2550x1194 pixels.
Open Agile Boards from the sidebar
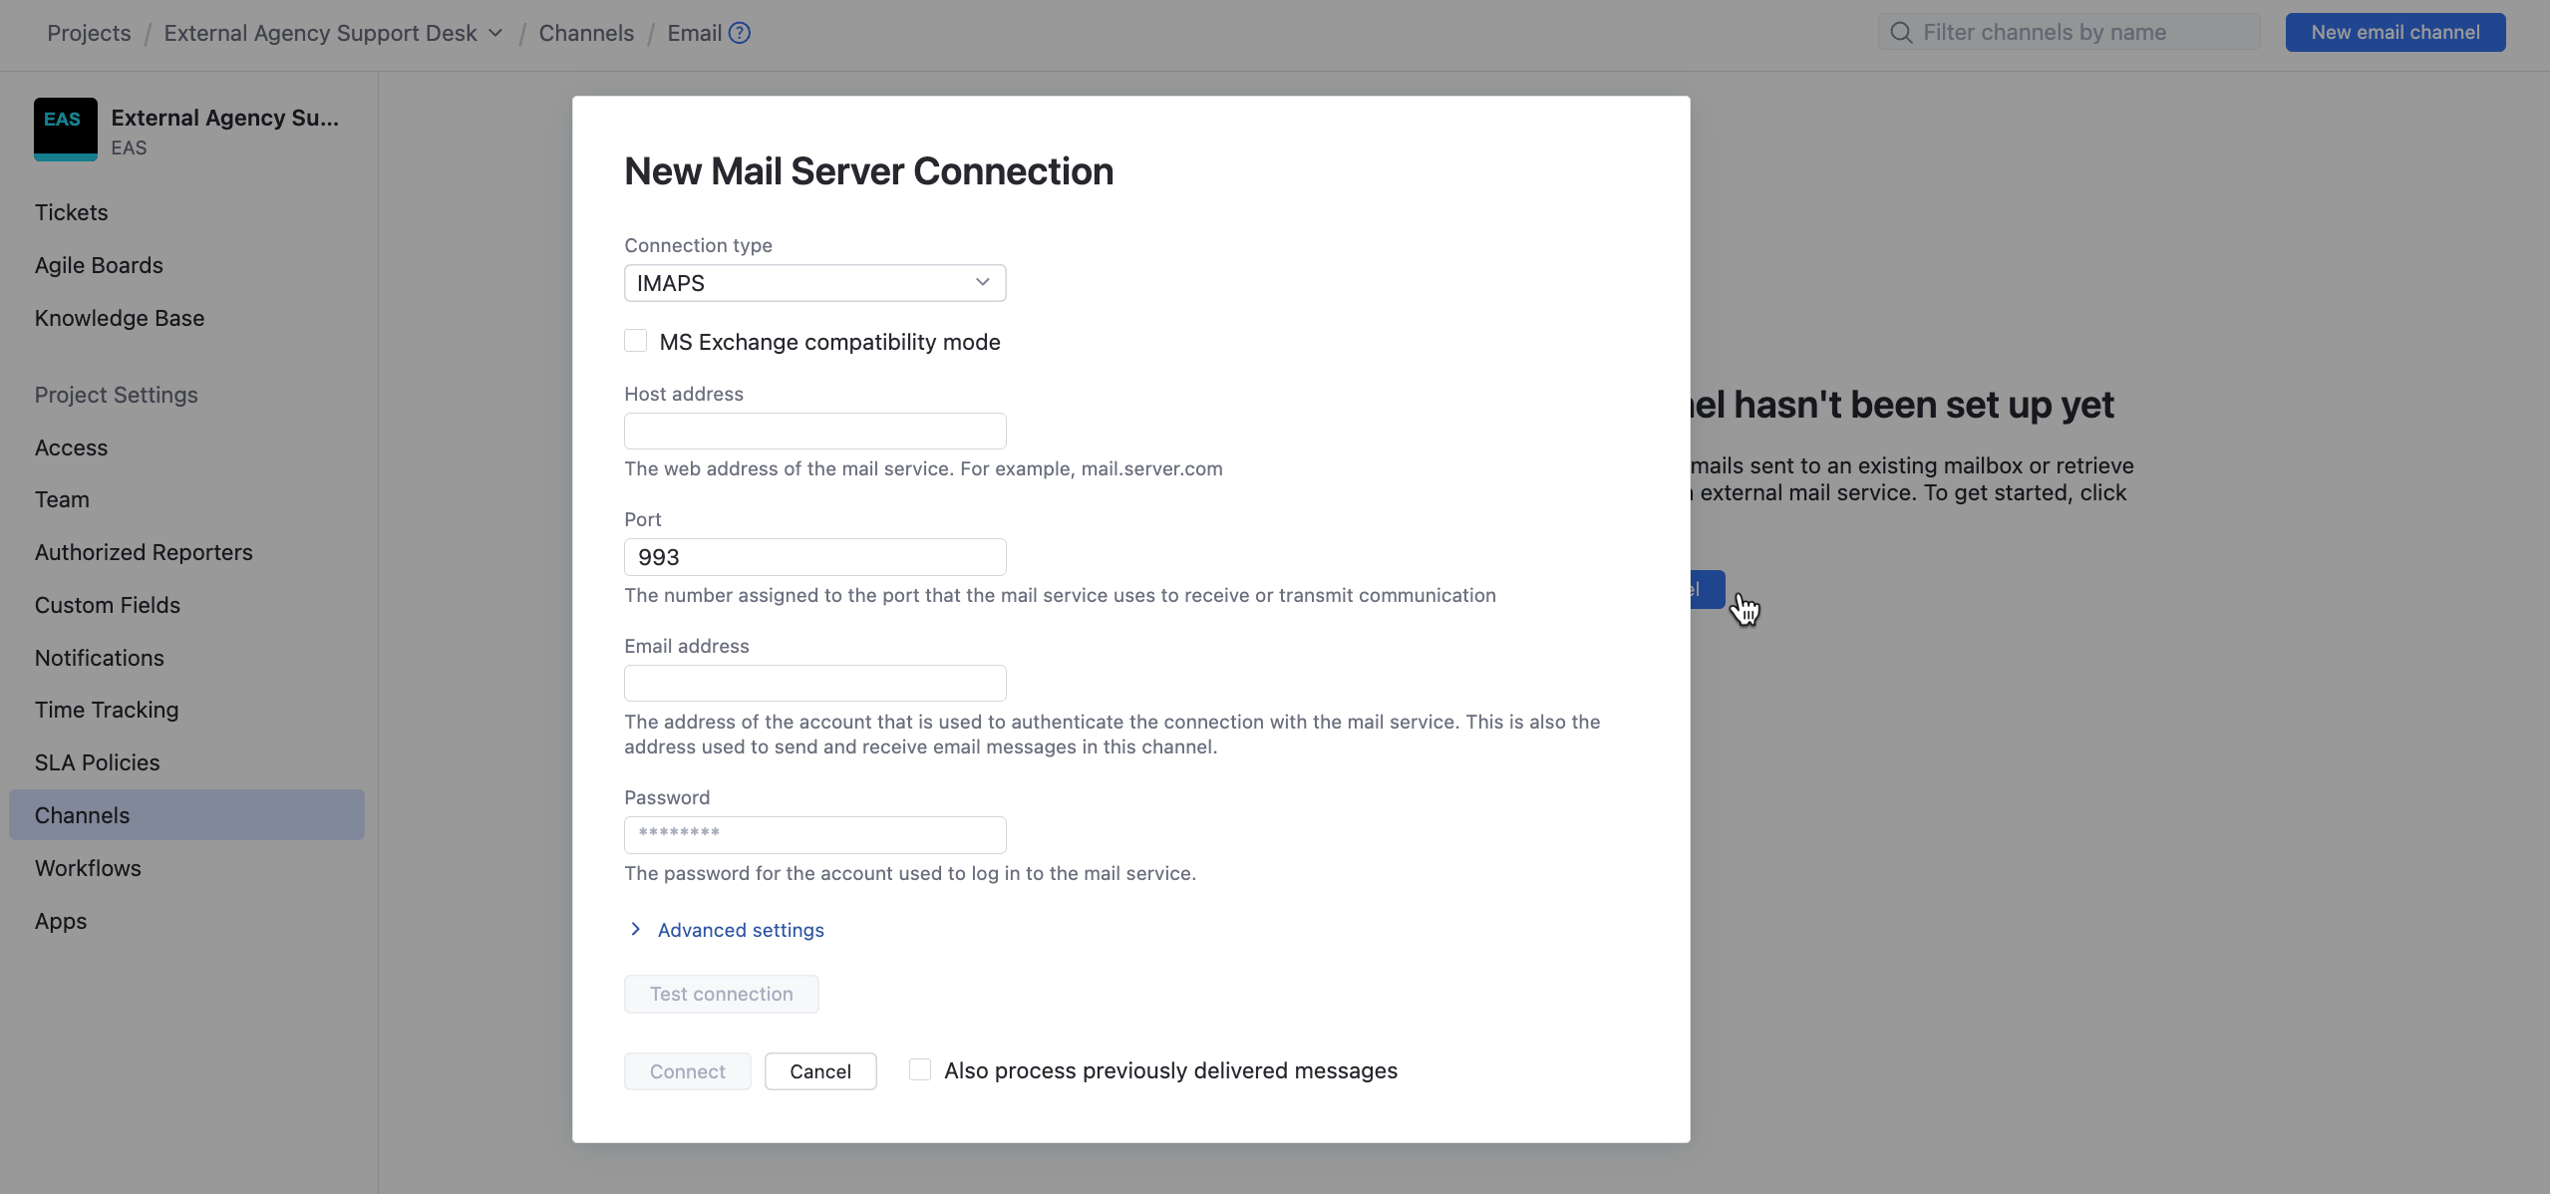[x=99, y=265]
